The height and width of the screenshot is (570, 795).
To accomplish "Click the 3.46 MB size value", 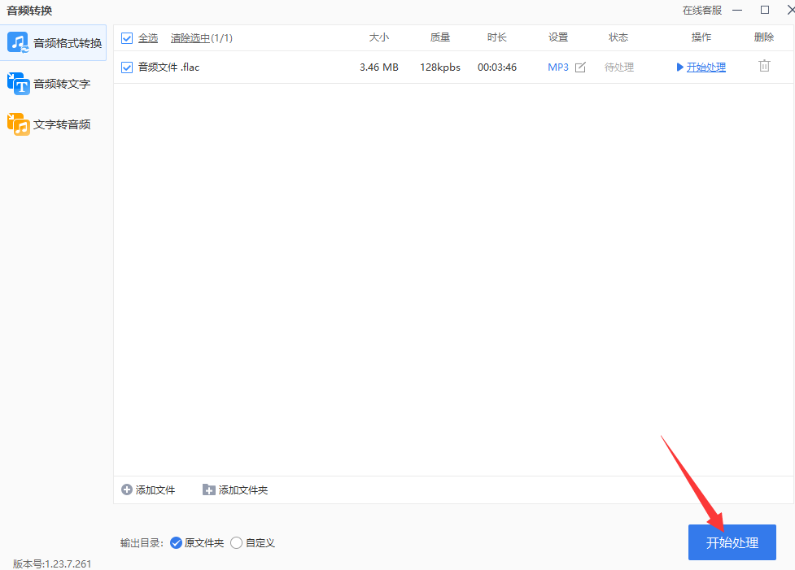I will [378, 67].
